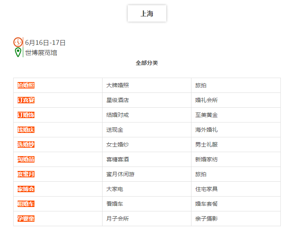Click the 大牌婚照 link
This screenshot has width=292, height=235.
117,85
